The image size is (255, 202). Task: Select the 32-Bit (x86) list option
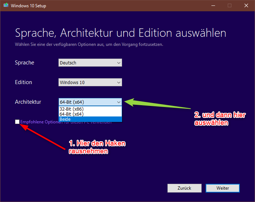pos(90,109)
